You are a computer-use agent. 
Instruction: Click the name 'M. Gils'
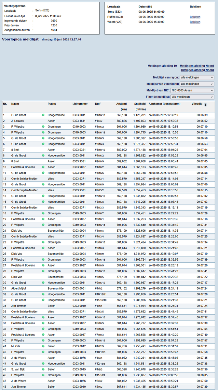click(15, 346)
